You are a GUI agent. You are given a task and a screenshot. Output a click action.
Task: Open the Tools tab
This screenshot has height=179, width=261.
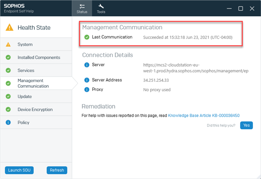101,8
